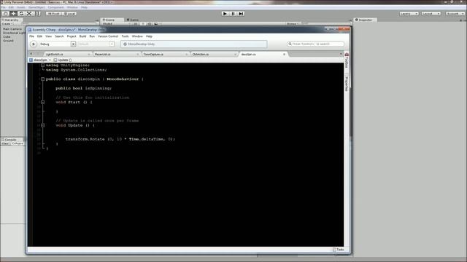Select the Unity Rotate tool

(x=21, y=14)
